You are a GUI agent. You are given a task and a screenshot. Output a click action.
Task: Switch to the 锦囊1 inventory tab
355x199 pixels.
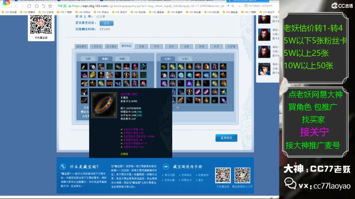(x=105, y=59)
